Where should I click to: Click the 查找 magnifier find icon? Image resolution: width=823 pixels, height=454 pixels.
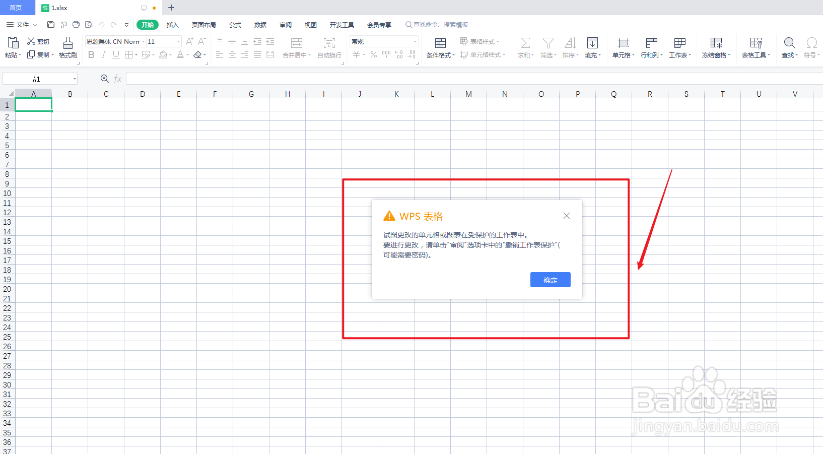790,42
